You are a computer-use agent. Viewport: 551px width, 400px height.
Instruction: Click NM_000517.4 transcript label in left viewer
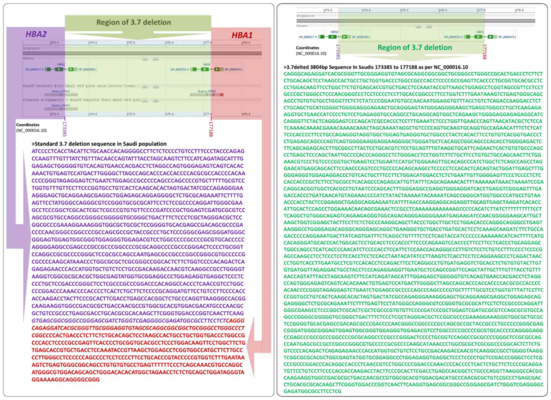[34, 70]
